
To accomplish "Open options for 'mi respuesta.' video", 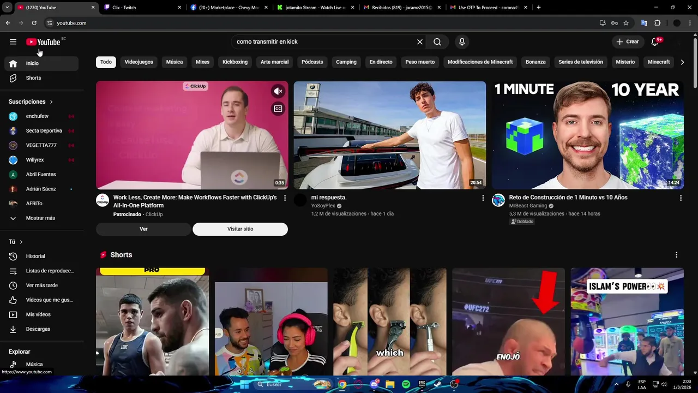I will point(483,198).
